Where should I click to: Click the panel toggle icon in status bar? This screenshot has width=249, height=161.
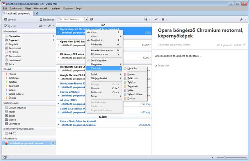(4, 157)
